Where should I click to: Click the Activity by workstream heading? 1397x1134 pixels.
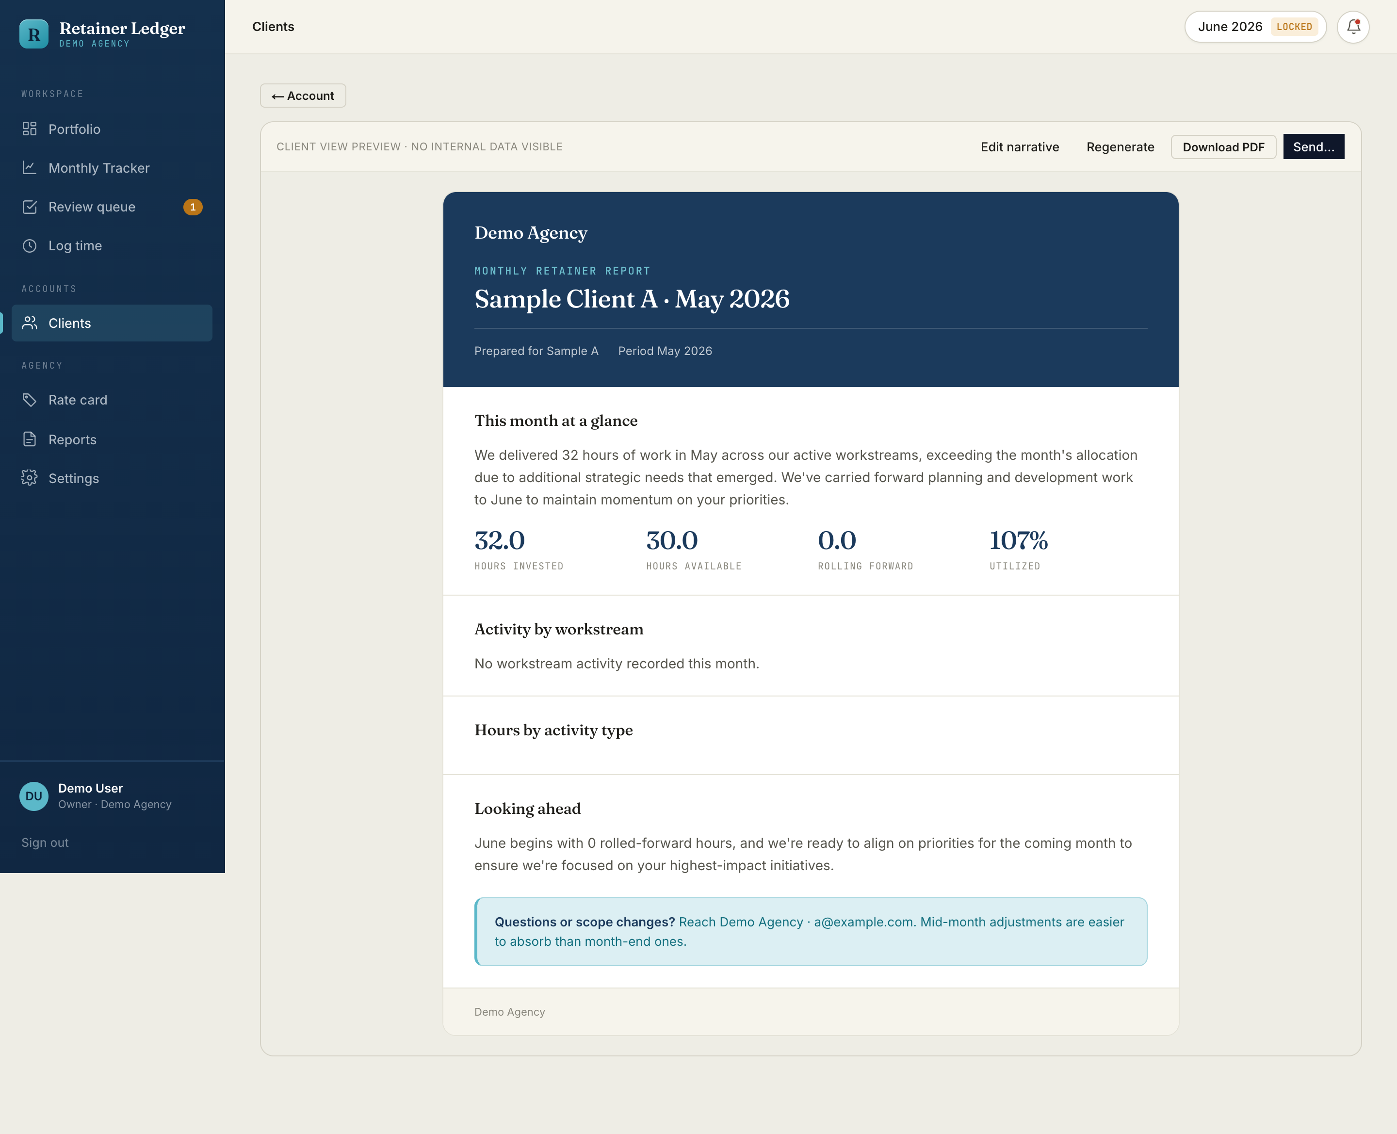(x=558, y=629)
